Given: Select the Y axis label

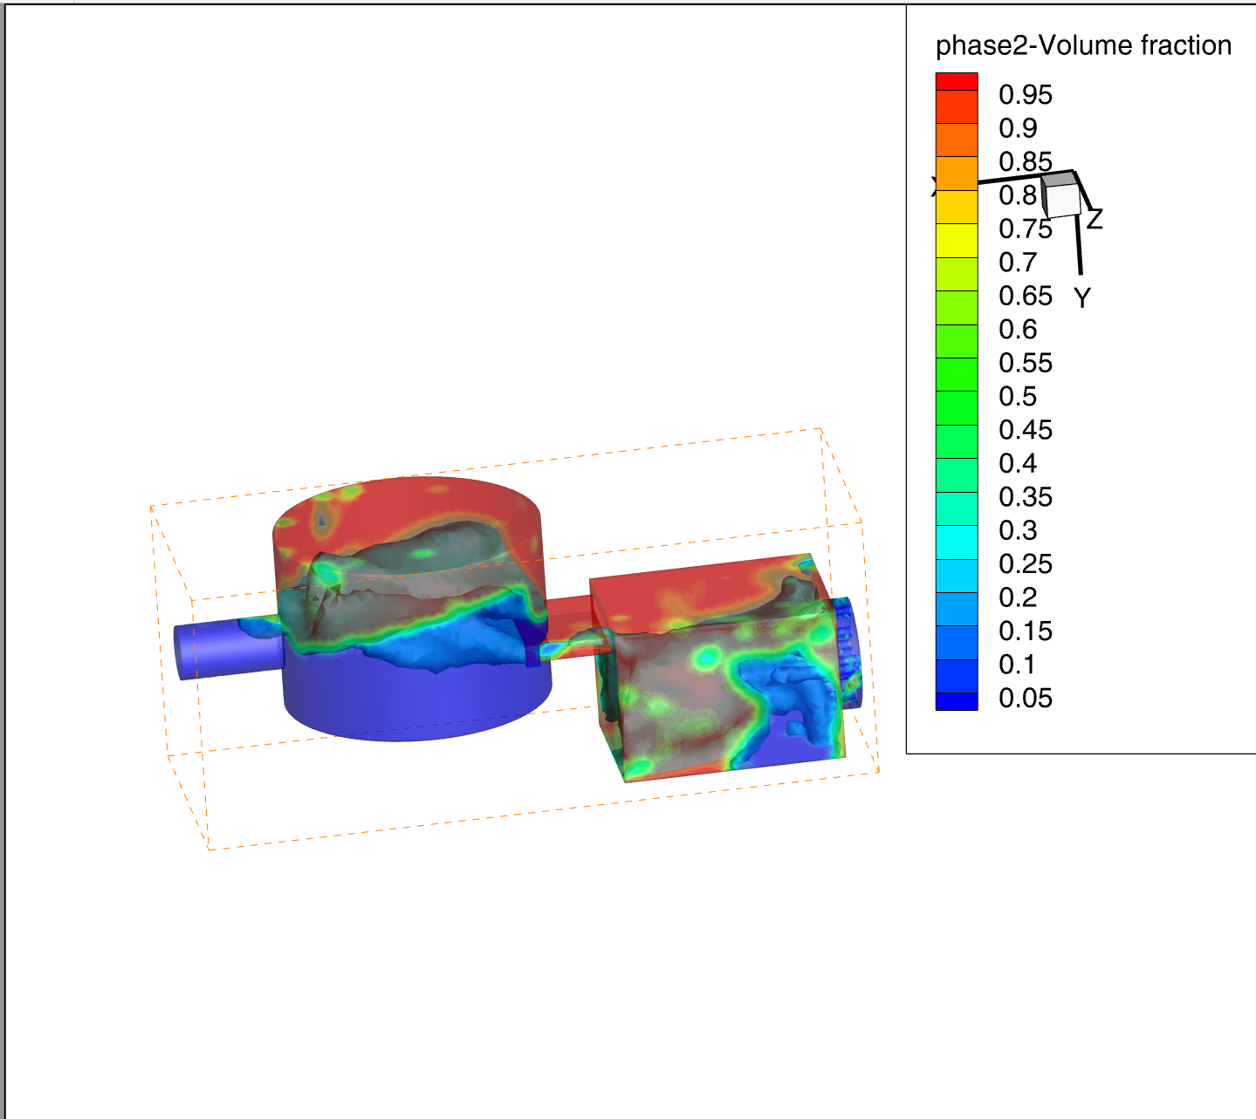Looking at the screenshot, I should [x=1082, y=298].
